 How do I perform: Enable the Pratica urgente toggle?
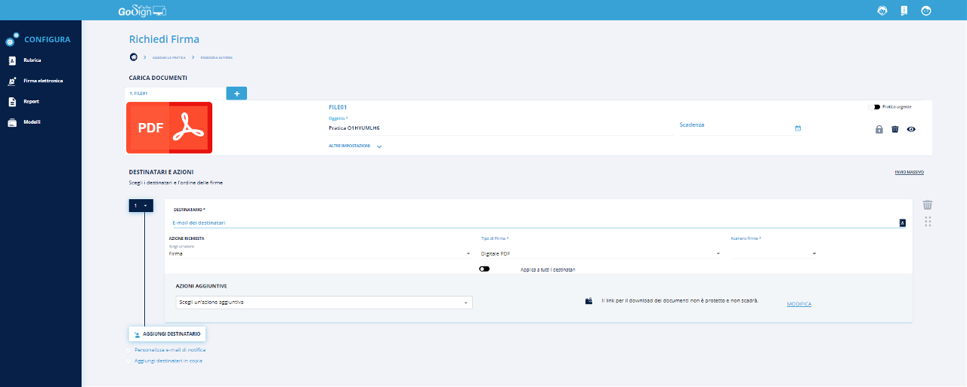click(875, 107)
